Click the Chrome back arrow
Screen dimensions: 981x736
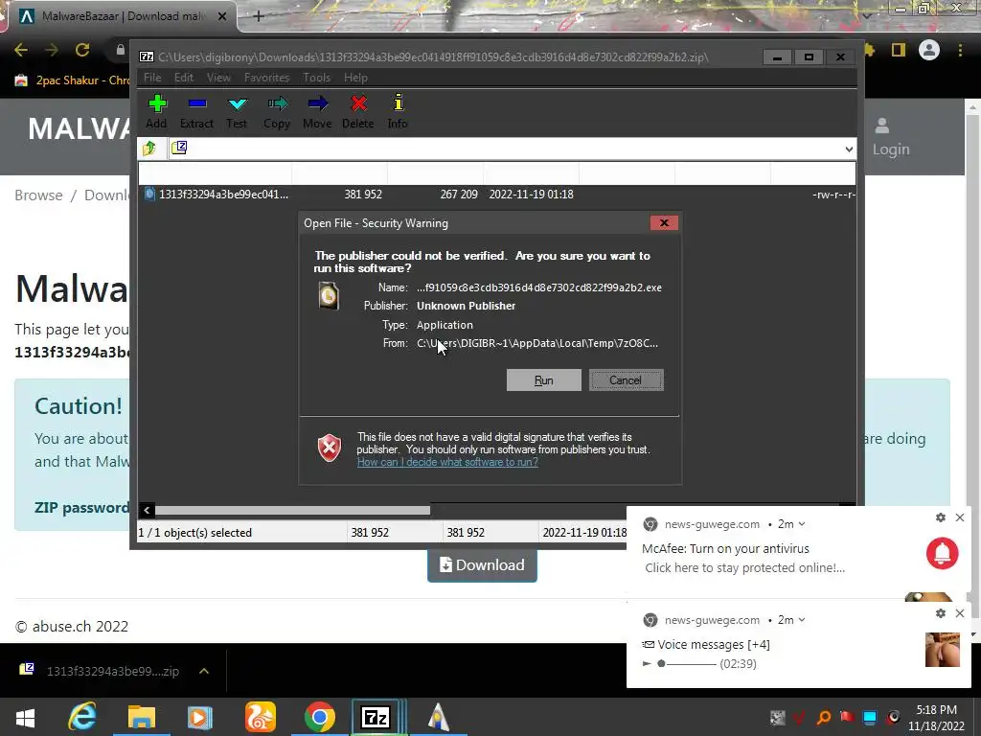21,50
